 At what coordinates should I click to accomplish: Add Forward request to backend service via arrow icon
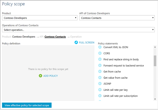100,65
